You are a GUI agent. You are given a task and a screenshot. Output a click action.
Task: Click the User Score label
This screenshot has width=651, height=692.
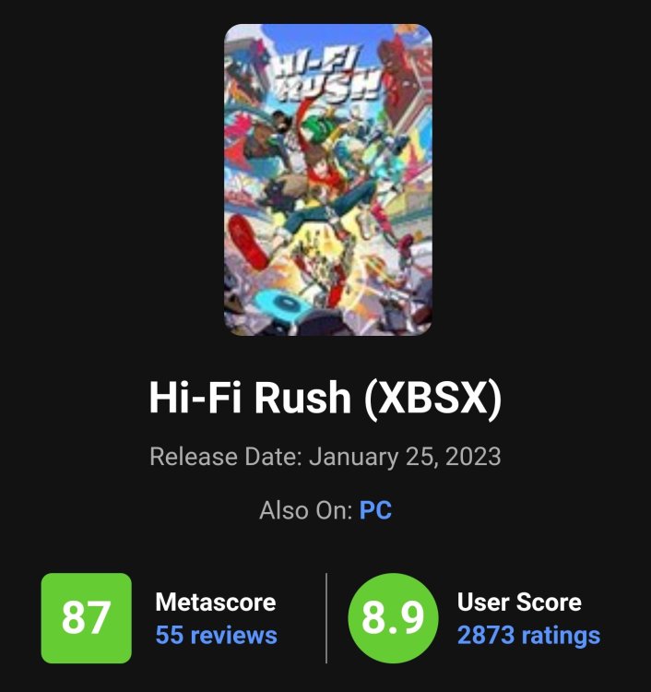click(519, 602)
